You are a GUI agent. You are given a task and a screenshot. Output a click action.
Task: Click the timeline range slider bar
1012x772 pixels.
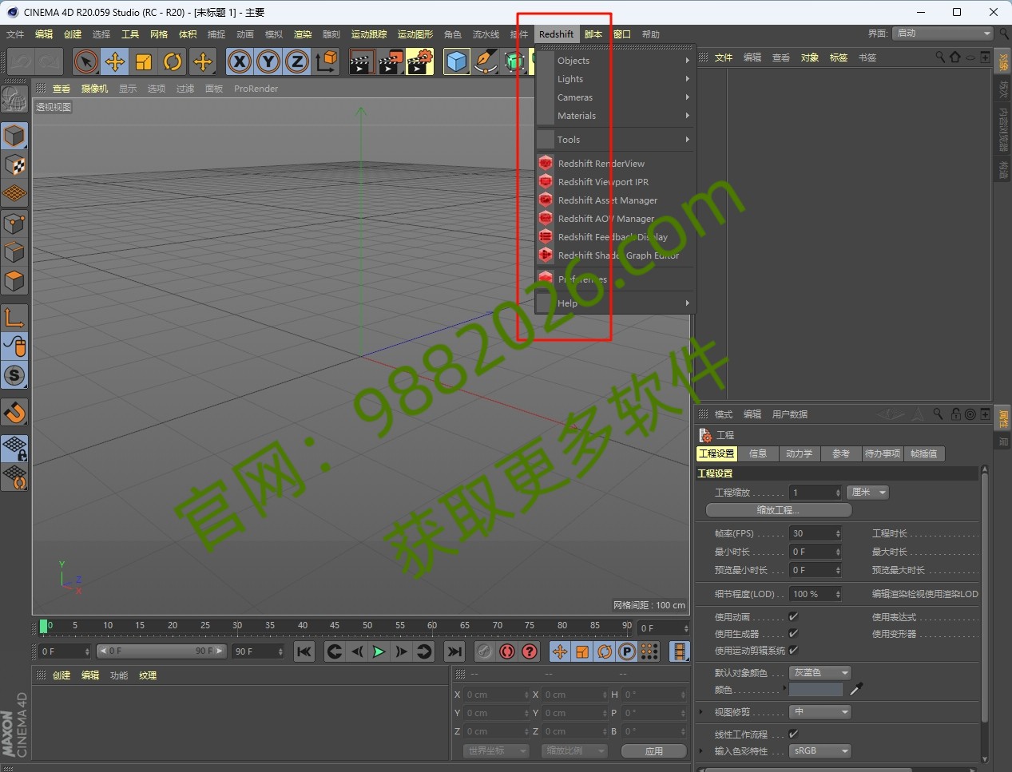(162, 651)
